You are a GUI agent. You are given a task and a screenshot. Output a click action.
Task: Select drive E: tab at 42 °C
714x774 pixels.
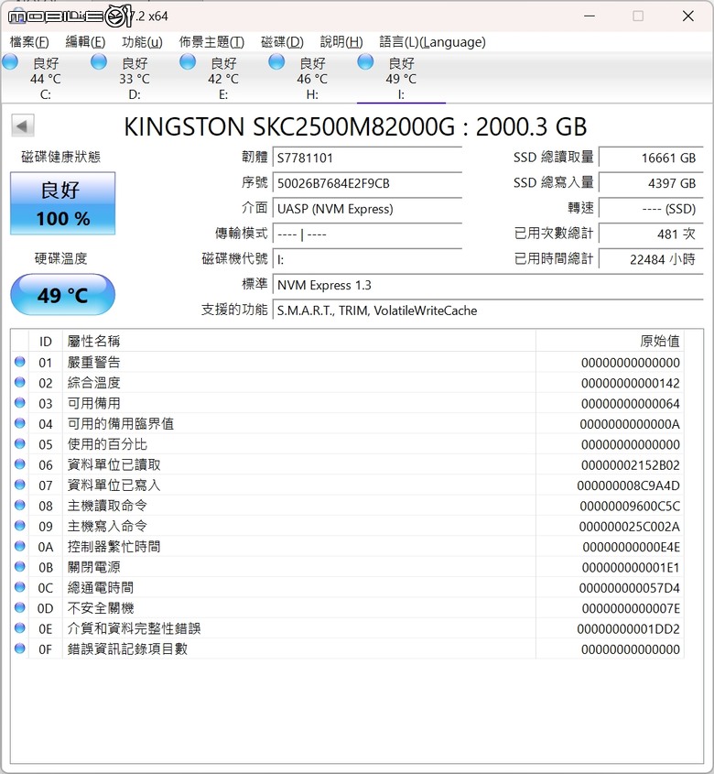pyautogui.click(x=223, y=78)
